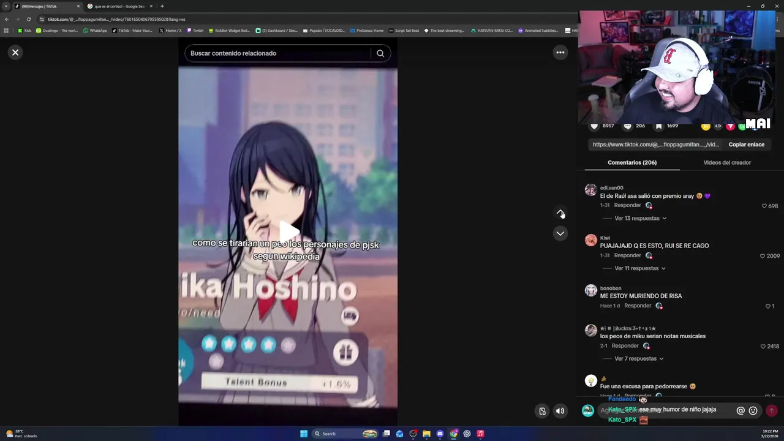
Task: Open File Explorer from taskbar
Action: 426,434
